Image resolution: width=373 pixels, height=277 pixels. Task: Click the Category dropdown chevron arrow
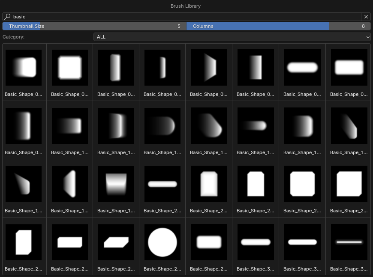coord(367,37)
